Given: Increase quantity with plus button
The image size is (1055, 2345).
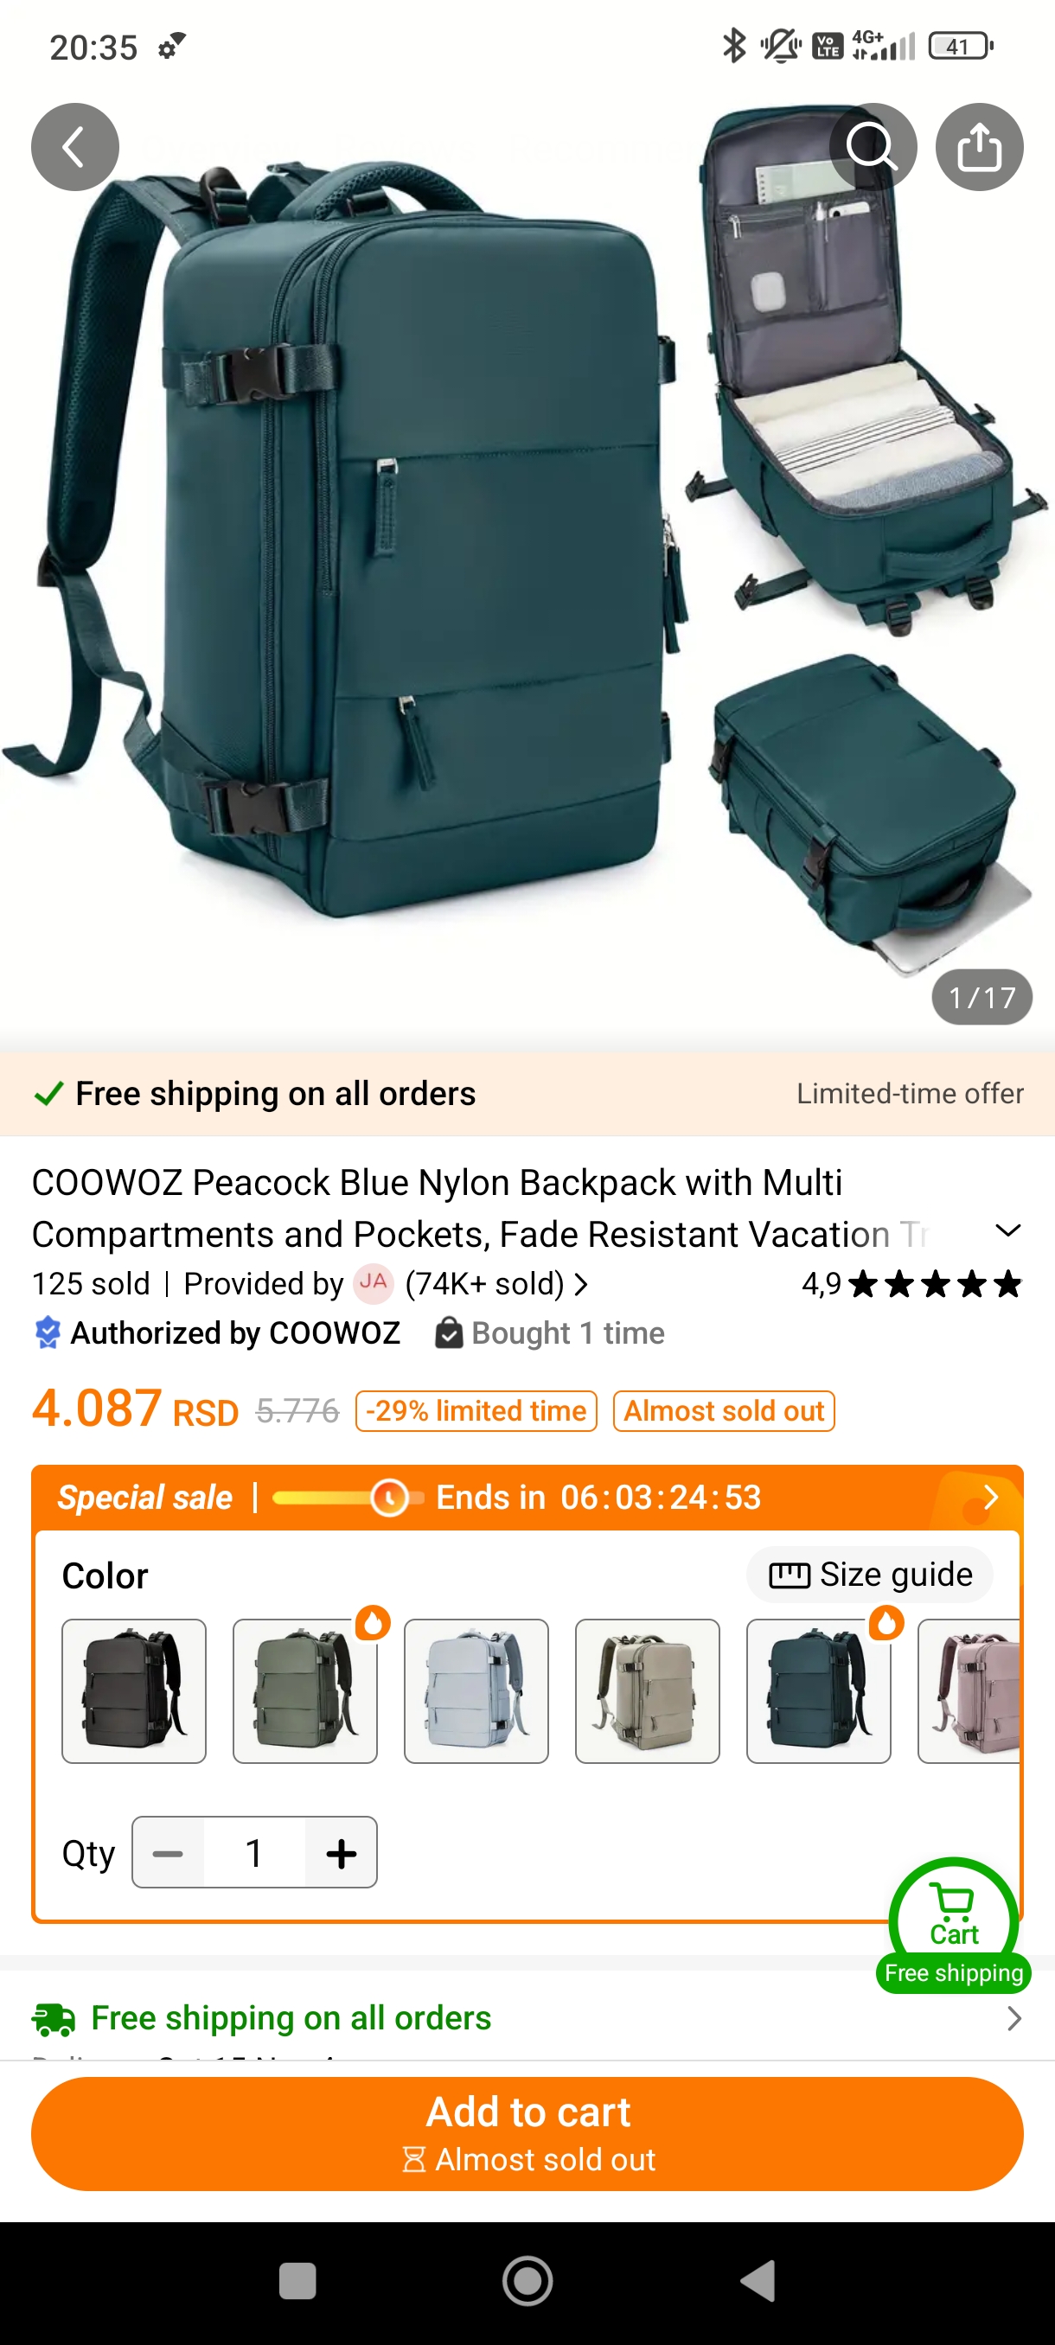Looking at the screenshot, I should pos(341,1852).
